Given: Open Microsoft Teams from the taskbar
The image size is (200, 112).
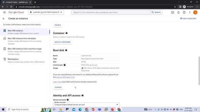Looking at the screenshot, I should click(x=99, y=109).
